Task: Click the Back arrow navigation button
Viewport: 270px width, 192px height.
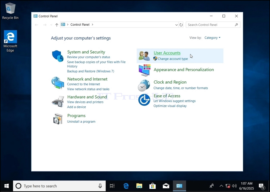Action: [x=37, y=25]
